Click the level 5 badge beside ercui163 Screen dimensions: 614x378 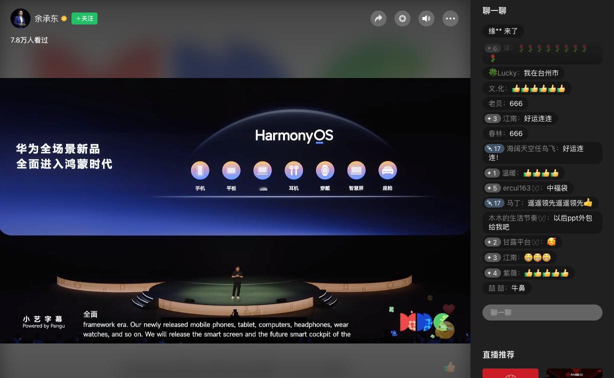(492, 188)
